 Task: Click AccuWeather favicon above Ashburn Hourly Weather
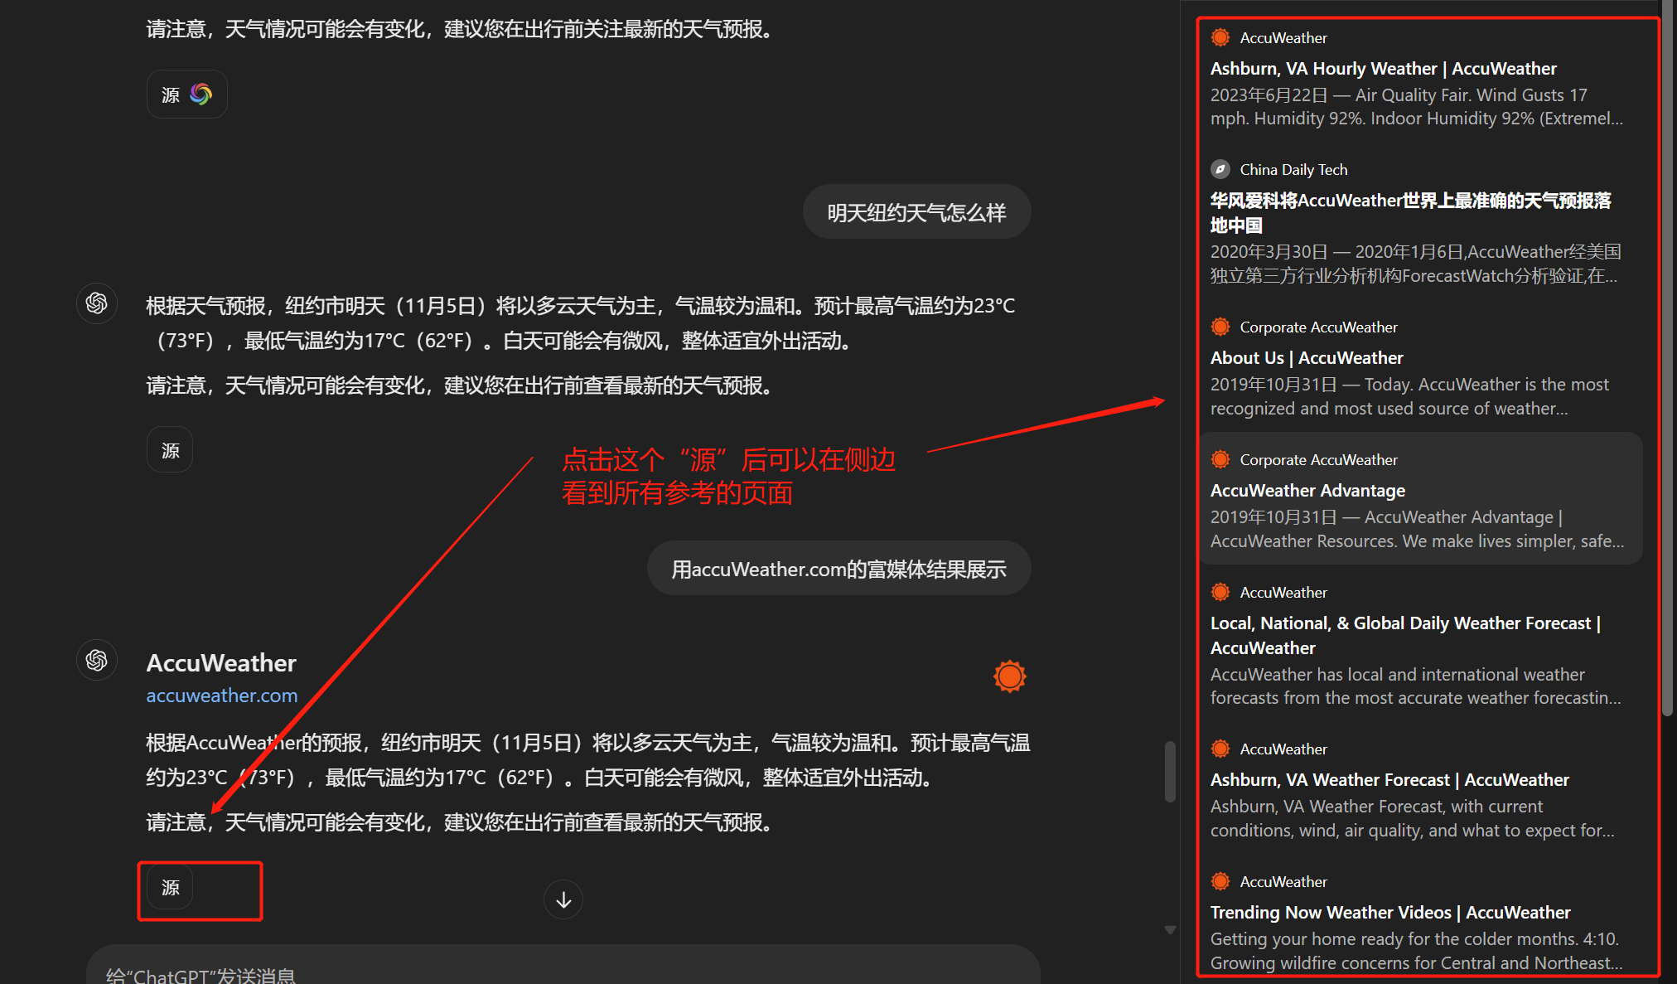[1220, 37]
